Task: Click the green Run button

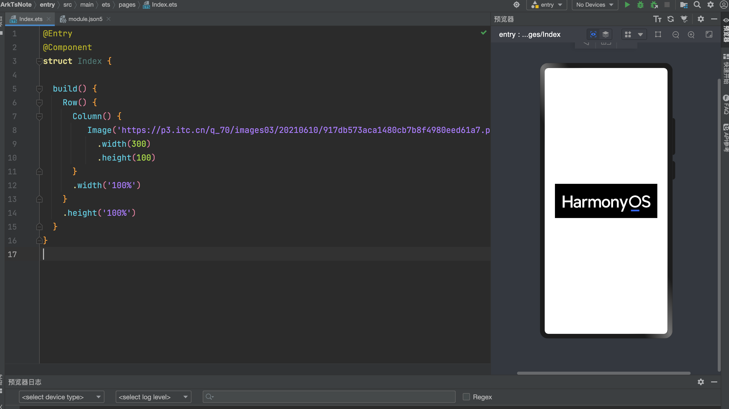Action: click(627, 5)
